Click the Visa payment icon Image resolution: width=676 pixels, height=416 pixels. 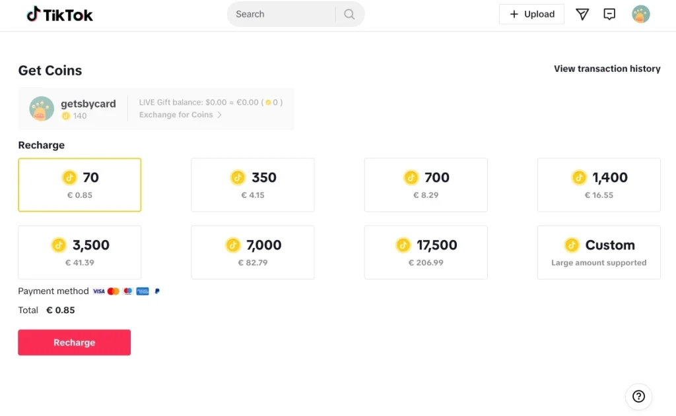coord(99,291)
